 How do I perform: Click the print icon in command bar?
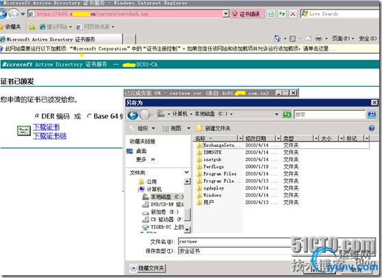click(x=318, y=39)
